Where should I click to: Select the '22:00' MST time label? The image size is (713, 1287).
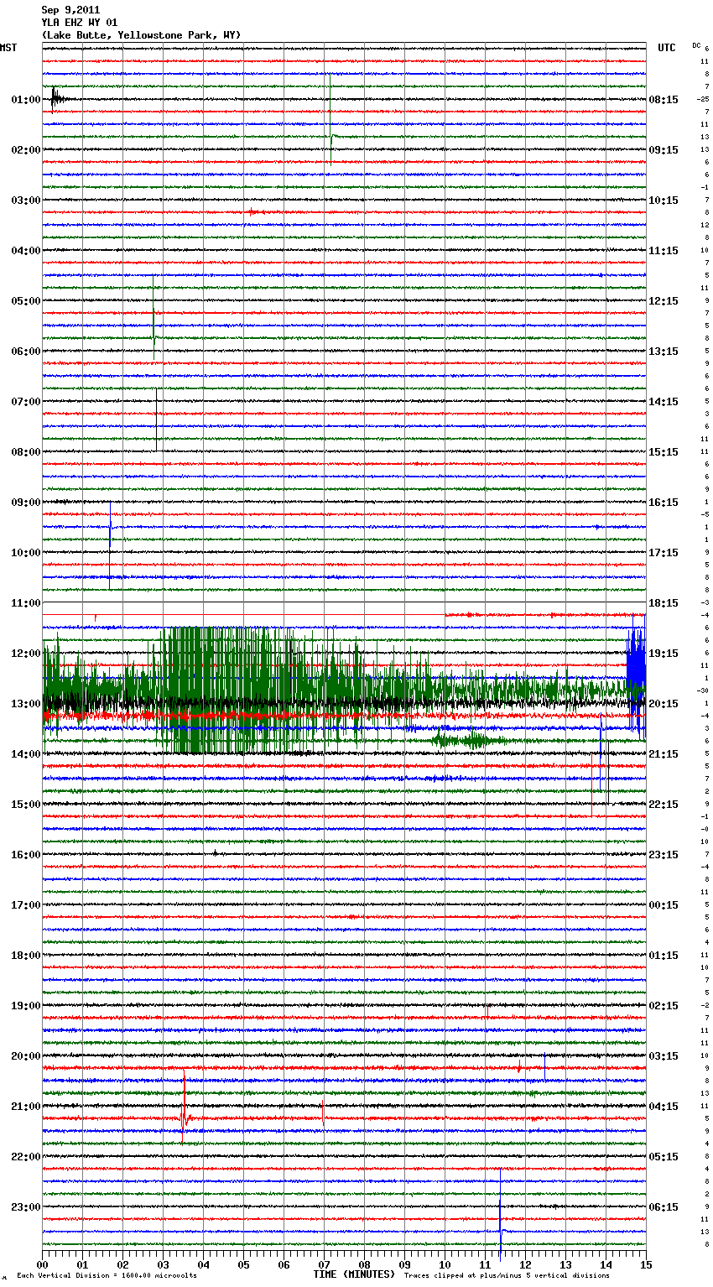pyautogui.click(x=25, y=1157)
